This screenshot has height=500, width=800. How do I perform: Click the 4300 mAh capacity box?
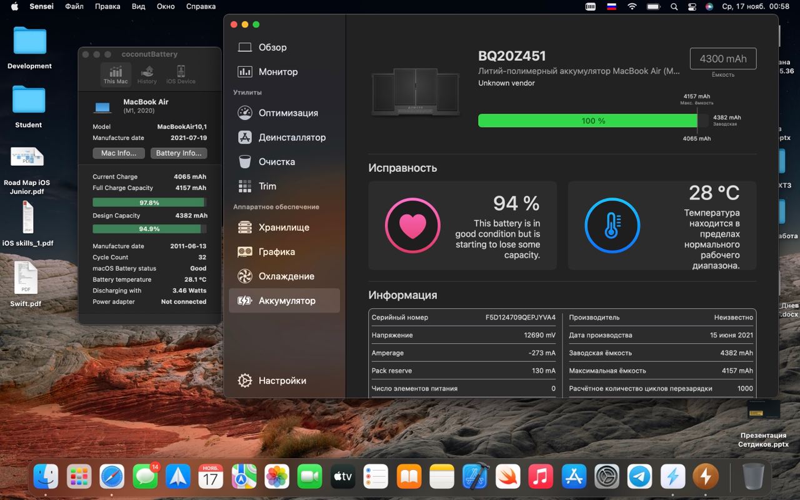(723, 59)
